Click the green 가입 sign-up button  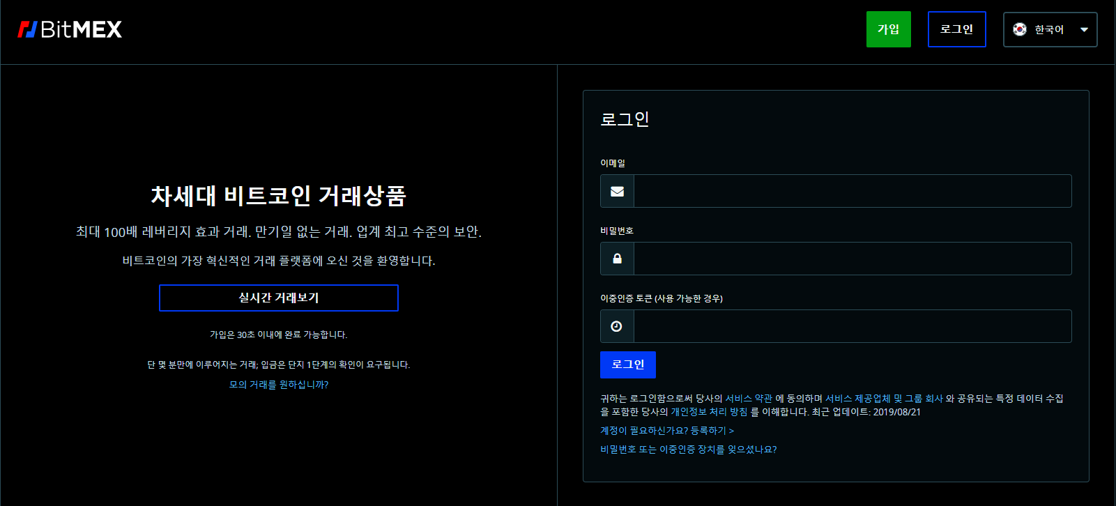click(889, 29)
